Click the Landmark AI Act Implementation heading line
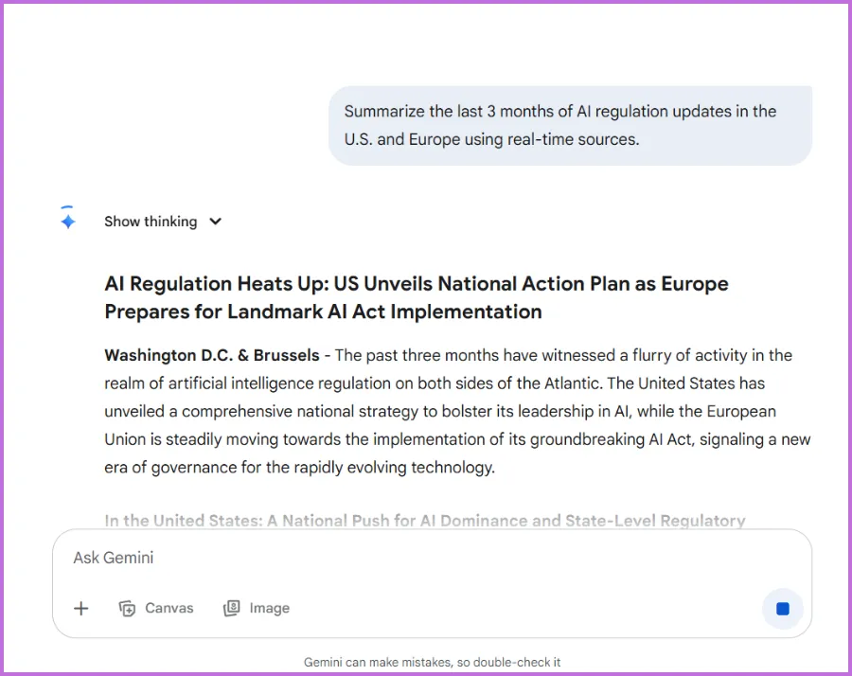Screen dimensions: 852x676 [323, 311]
